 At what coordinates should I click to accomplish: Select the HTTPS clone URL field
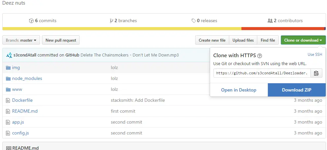[262, 73]
